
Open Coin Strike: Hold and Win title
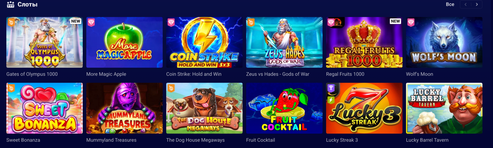click(194, 74)
